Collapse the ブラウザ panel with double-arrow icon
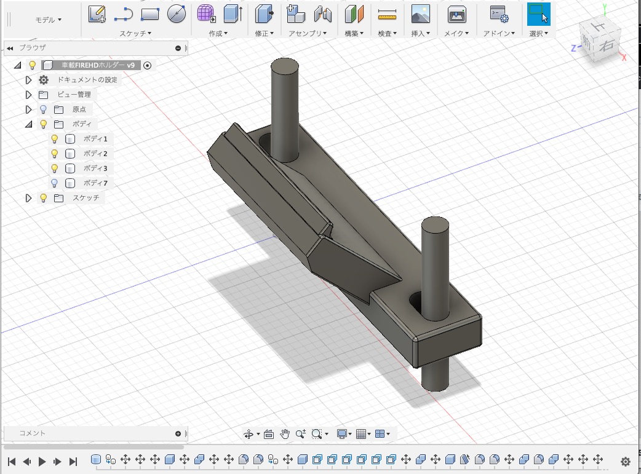The width and height of the screenshot is (641, 474). (x=10, y=48)
